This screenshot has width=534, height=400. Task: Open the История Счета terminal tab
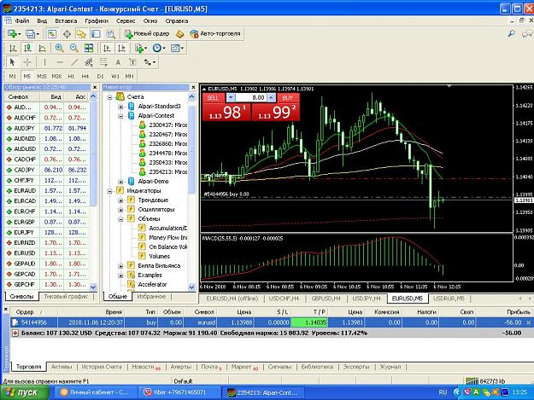tap(102, 367)
